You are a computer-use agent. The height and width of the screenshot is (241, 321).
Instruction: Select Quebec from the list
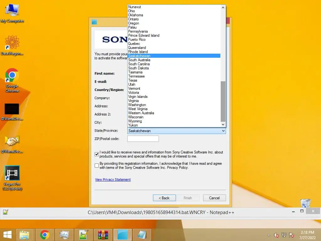click(174, 44)
